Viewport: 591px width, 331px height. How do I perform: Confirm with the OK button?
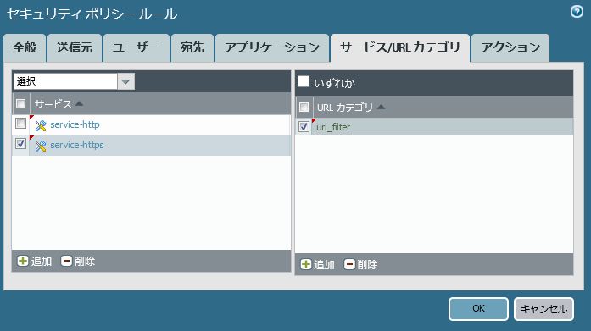478,309
